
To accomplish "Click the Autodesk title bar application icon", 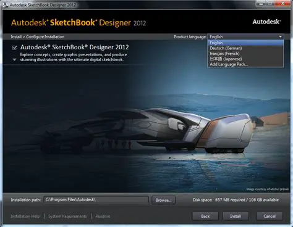I will click(5, 5).
